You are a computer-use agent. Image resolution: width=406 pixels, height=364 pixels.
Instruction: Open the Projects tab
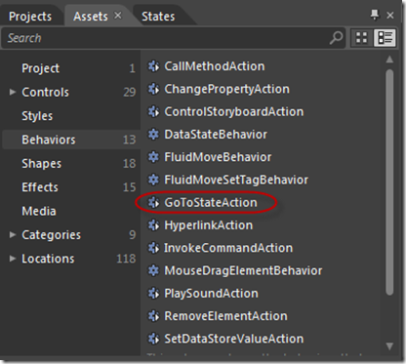click(30, 17)
